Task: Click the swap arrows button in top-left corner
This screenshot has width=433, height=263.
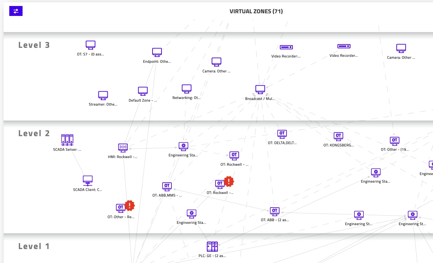Action: [16, 11]
